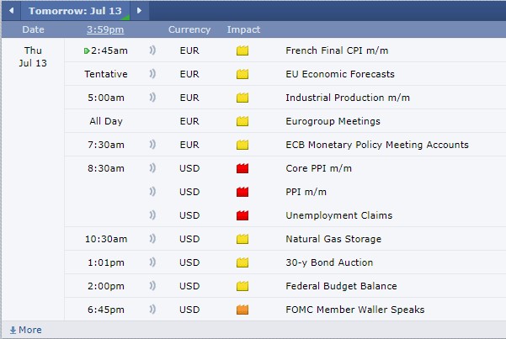The image size is (506, 339).
Task: Click the red impact icon for Core PPI m/m
Action: pyautogui.click(x=243, y=168)
